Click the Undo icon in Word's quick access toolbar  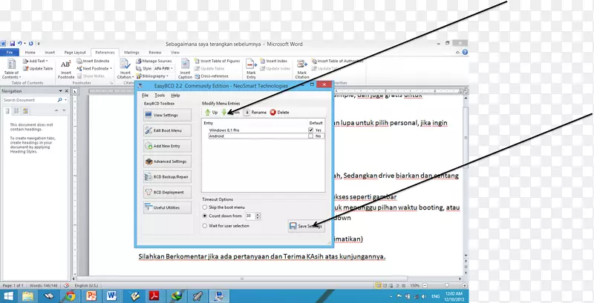[x=19, y=44]
